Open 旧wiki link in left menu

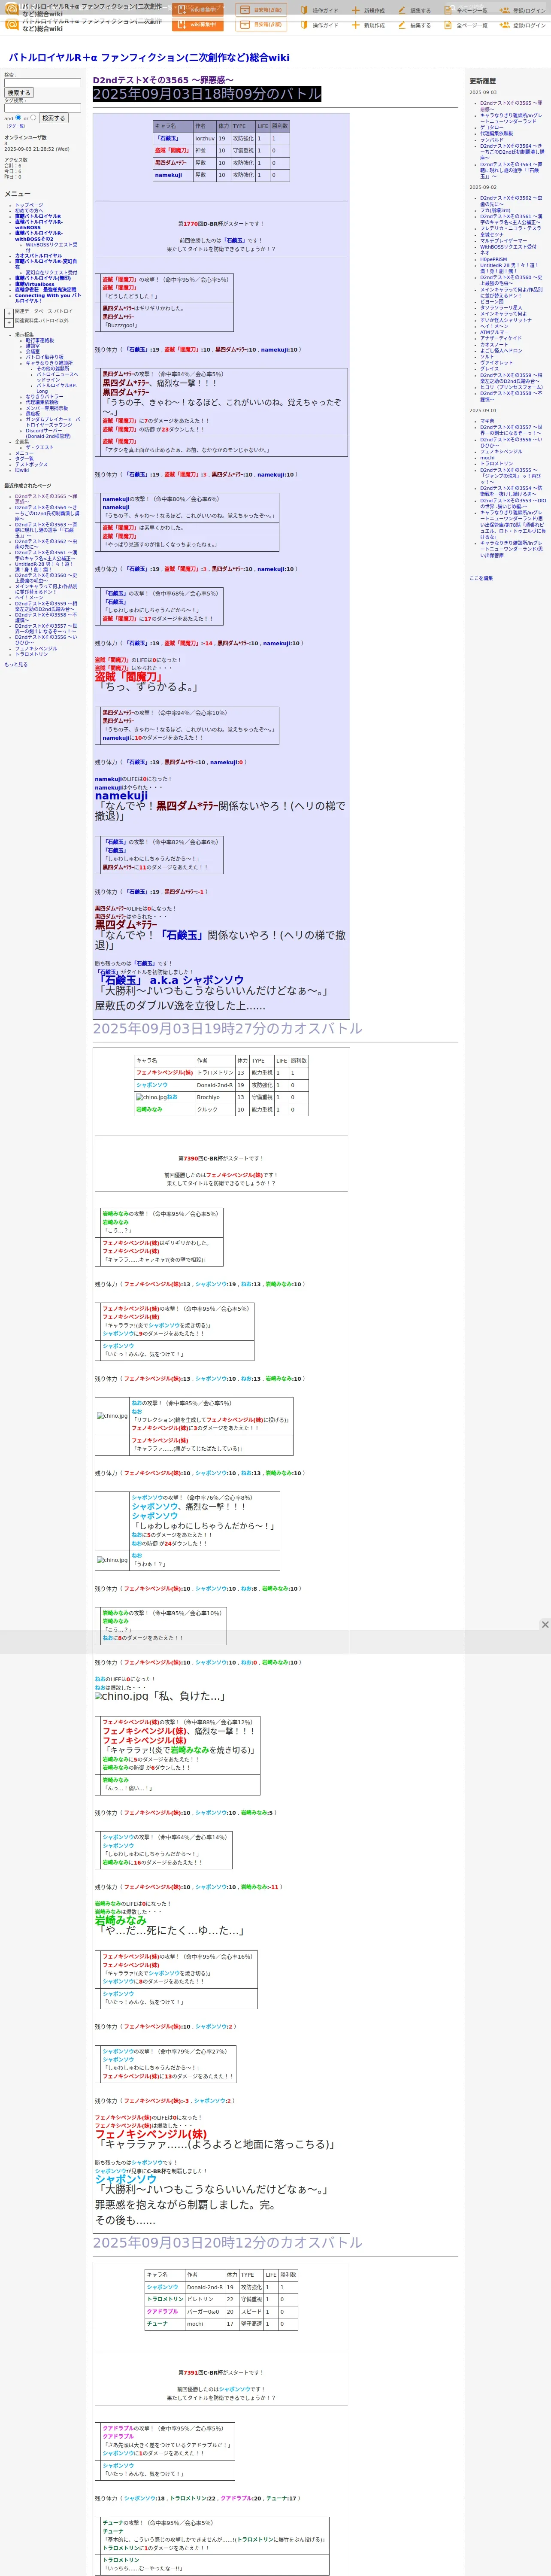[x=22, y=470]
